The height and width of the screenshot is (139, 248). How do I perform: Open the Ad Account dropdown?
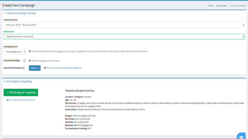124,37
